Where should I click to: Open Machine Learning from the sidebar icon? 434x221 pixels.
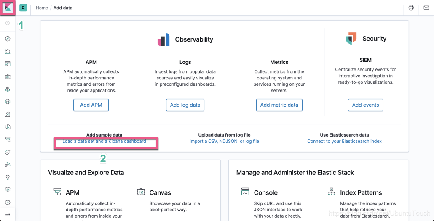coord(8,102)
